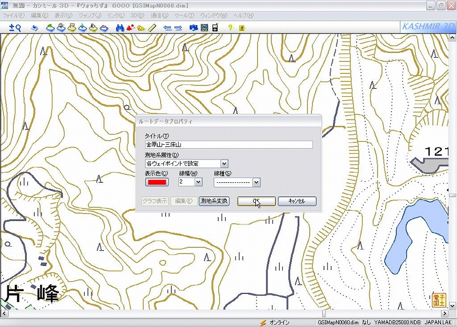Select the yellow ruler measure tool
The width and height of the screenshot is (457, 327).
(152, 28)
